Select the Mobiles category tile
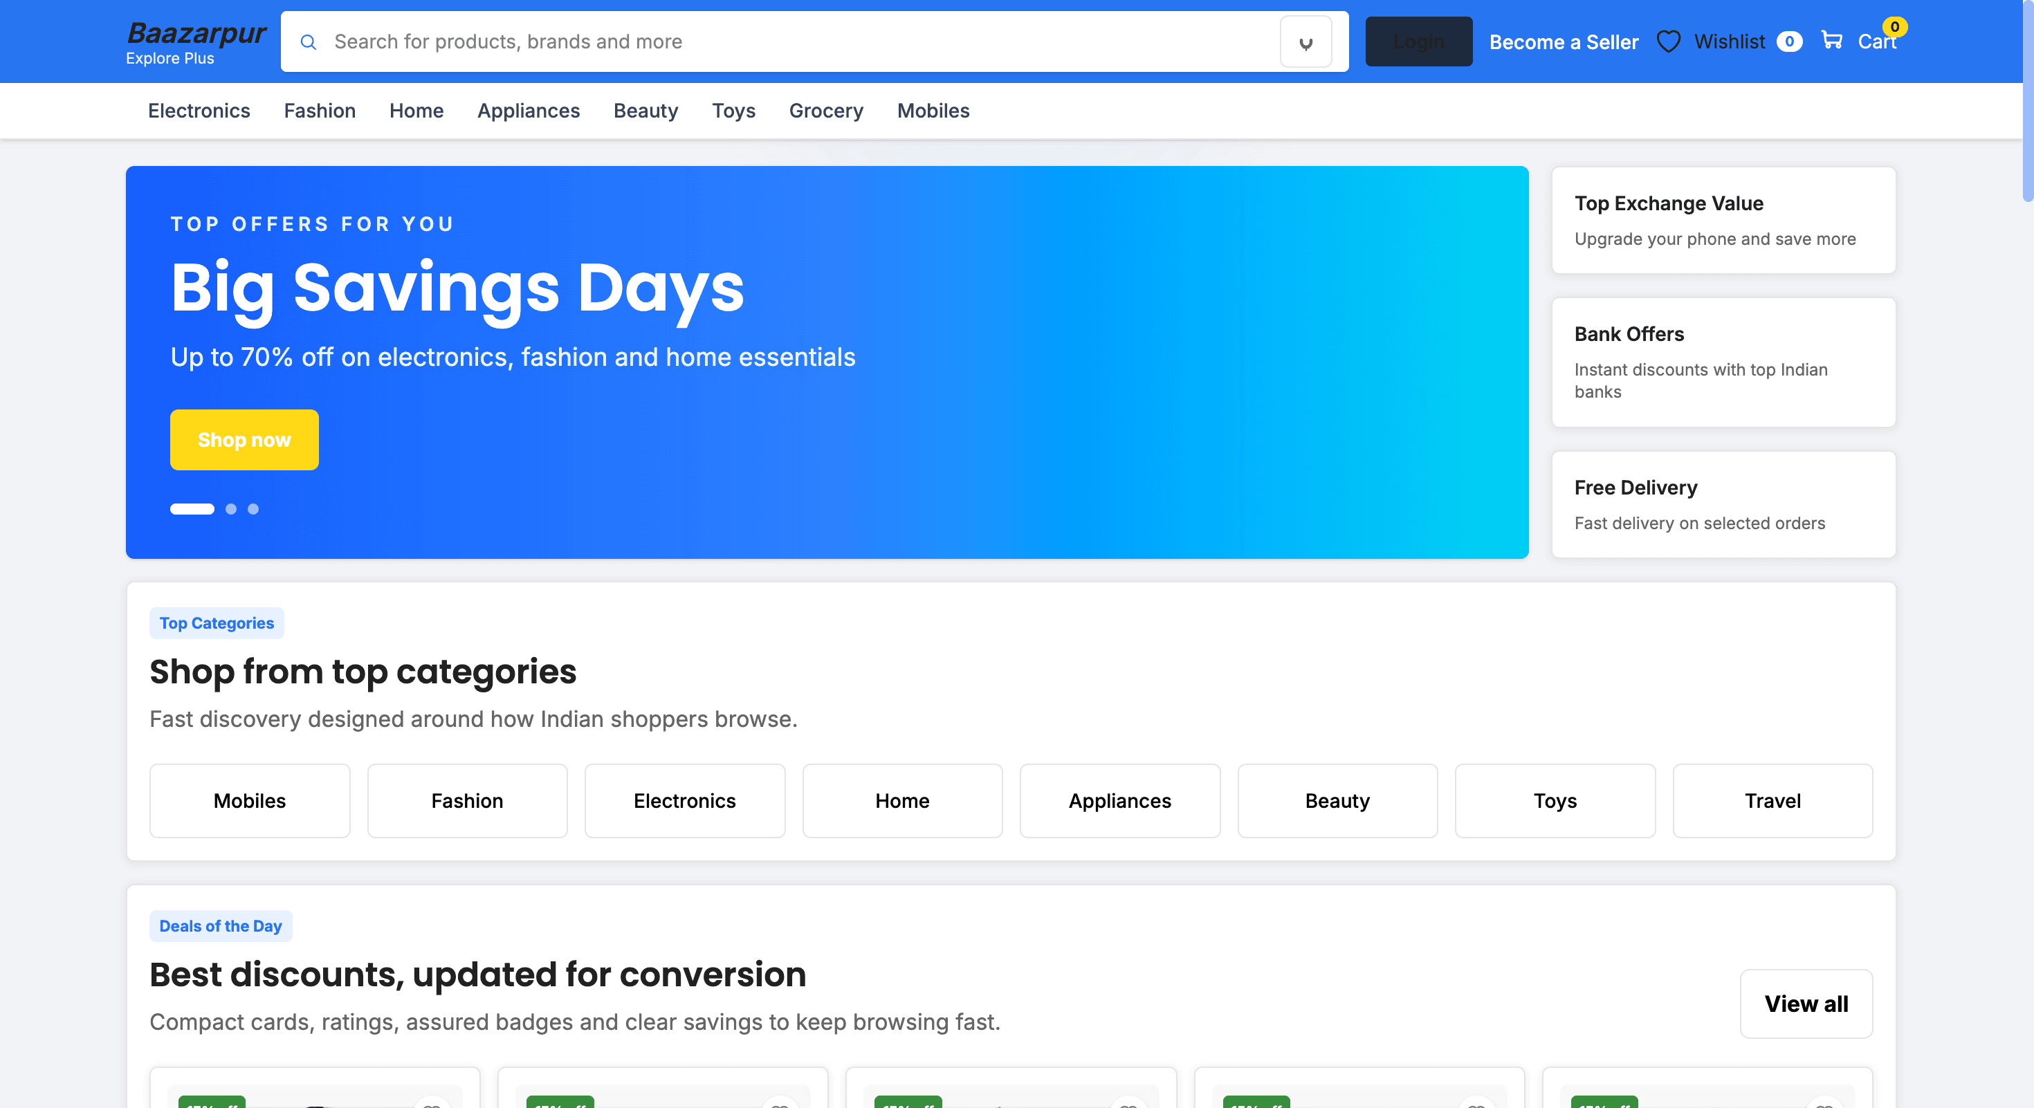The image size is (2034, 1108). [250, 801]
